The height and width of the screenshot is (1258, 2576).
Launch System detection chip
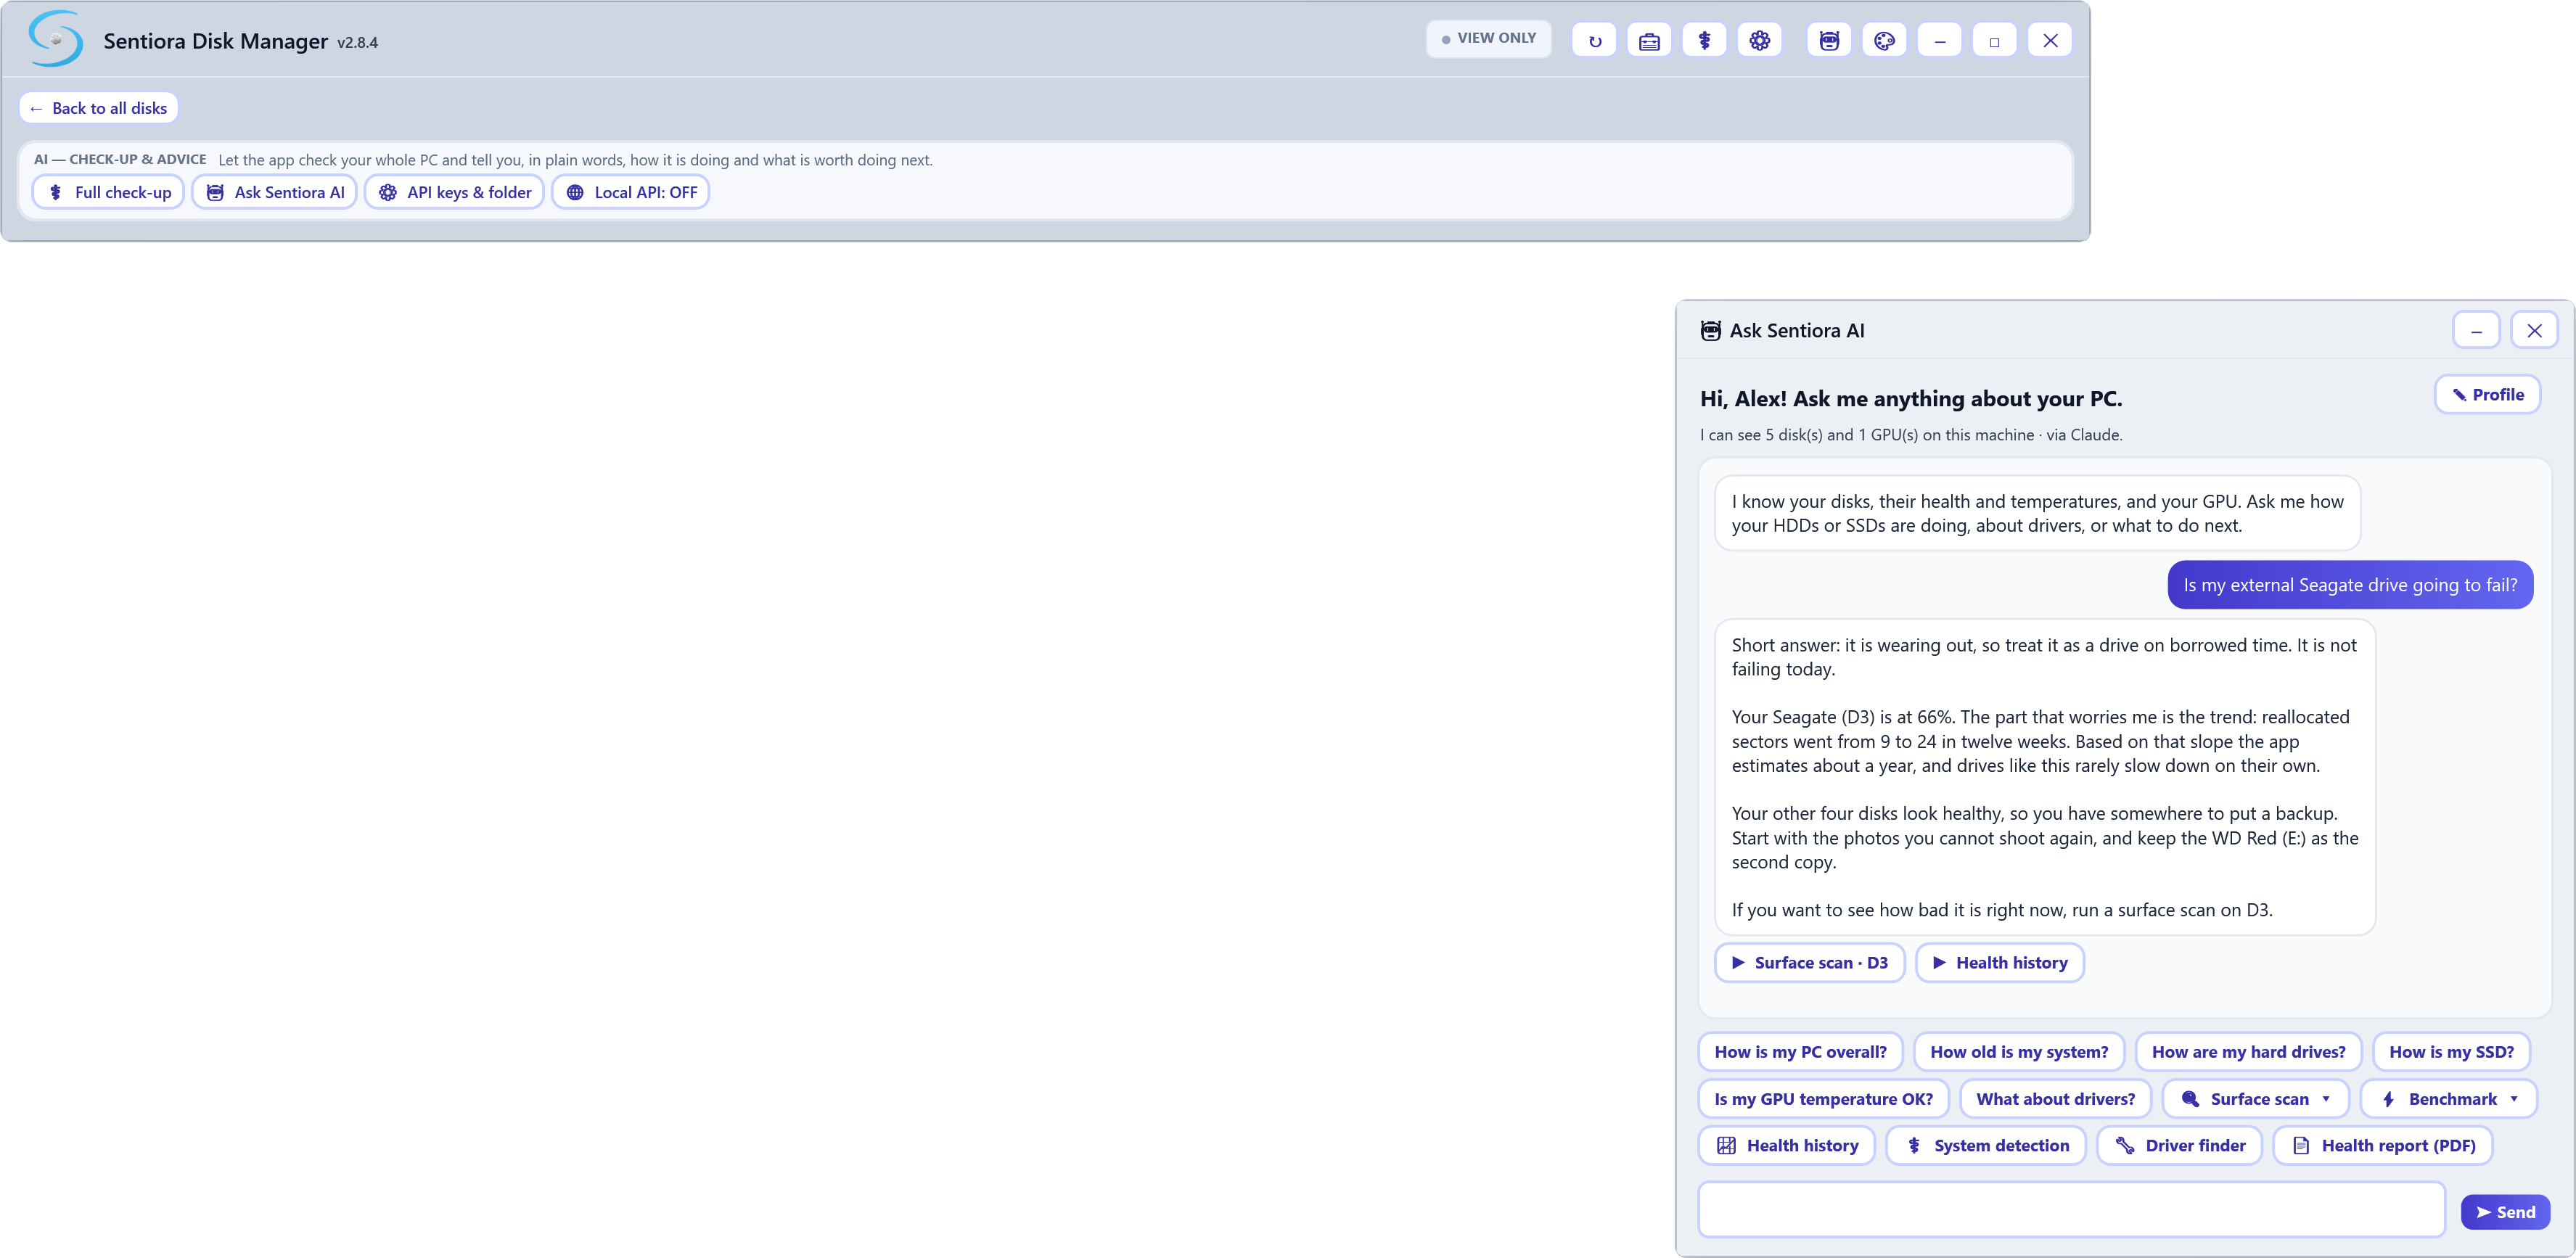tap(1986, 1145)
